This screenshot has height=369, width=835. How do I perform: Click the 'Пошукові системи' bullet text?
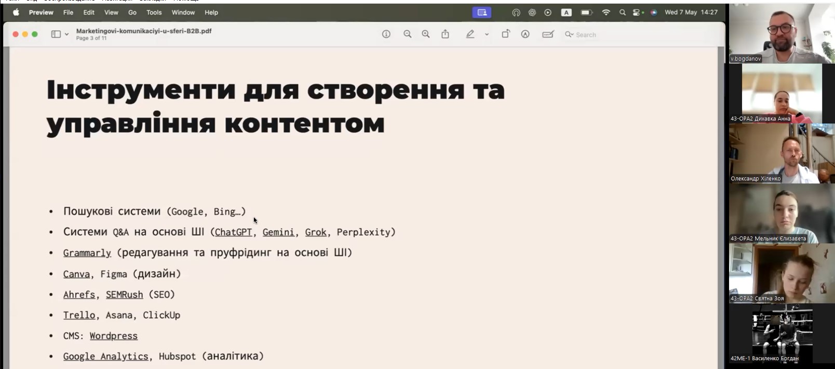coord(112,211)
